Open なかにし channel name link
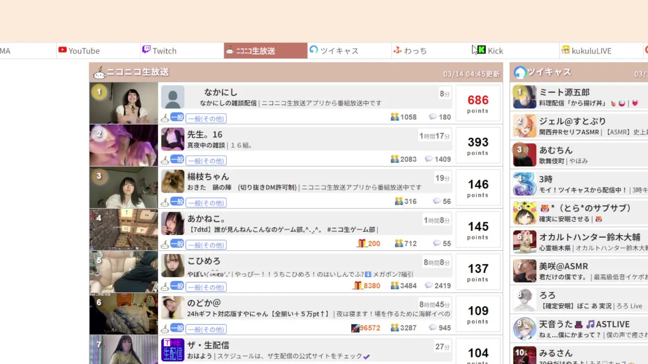This screenshot has height=364, width=648. [x=221, y=93]
